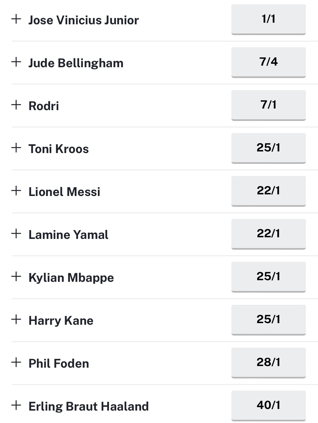The width and height of the screenshot is (318, 423).
Task: Select Lamine Yamal 22/1 odds button
Action: (x=268, y=234)
